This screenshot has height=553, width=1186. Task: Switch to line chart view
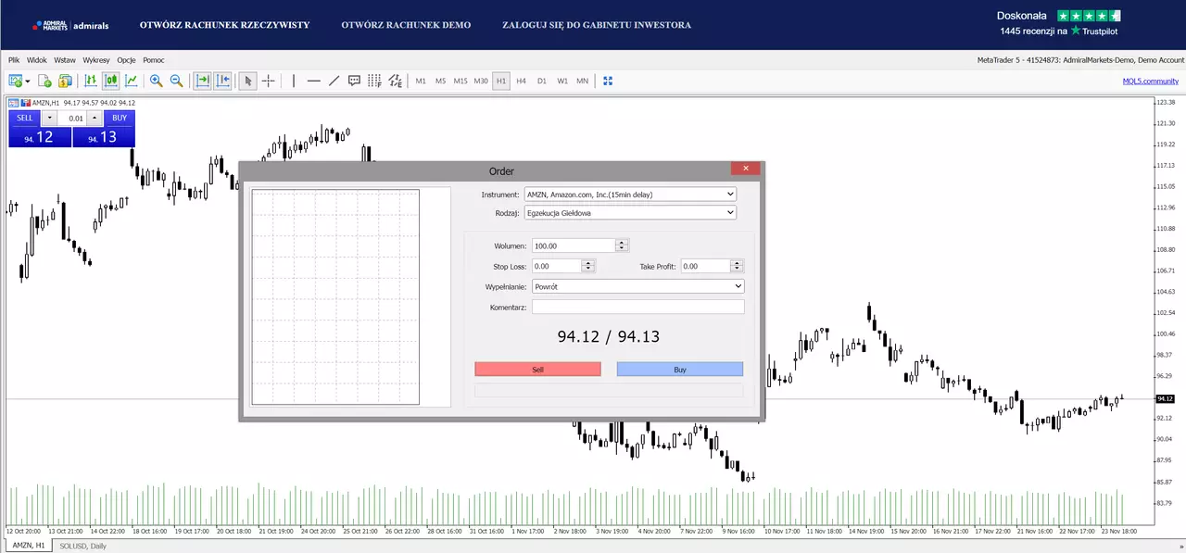click(x=132, y=81)
